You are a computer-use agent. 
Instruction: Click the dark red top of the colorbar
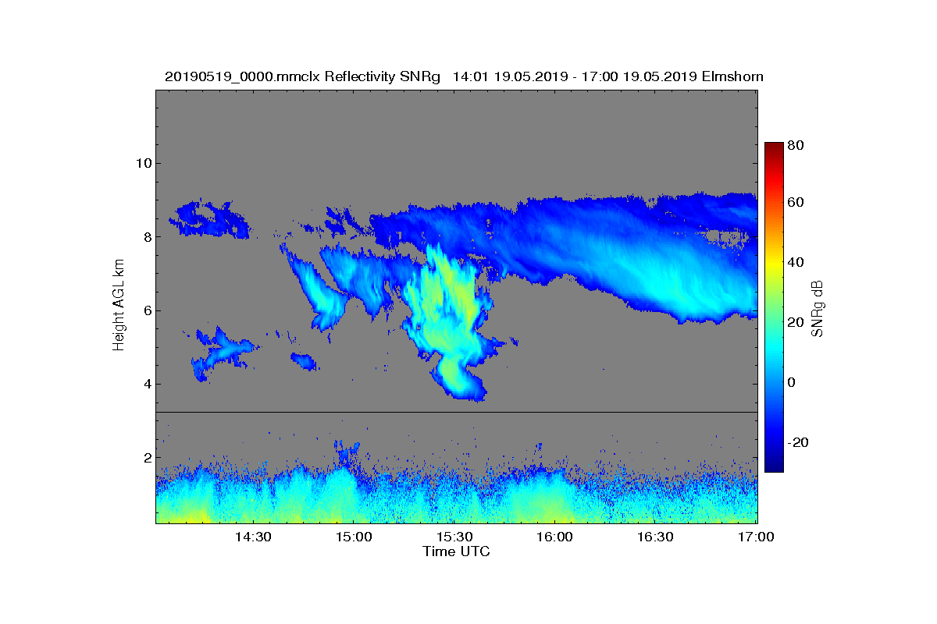[773, 148]
